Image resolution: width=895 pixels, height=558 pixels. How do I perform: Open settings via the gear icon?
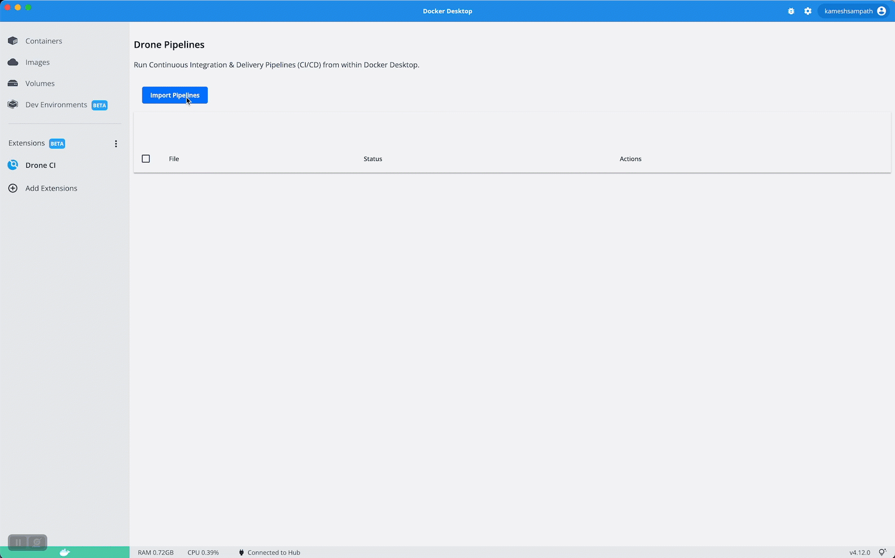click(808, 11)
